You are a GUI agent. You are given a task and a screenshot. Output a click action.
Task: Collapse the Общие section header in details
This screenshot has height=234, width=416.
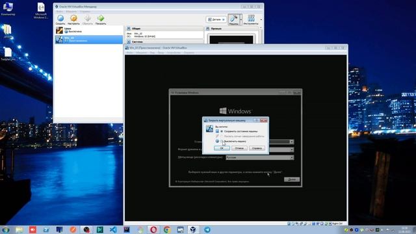click(164, 29)
